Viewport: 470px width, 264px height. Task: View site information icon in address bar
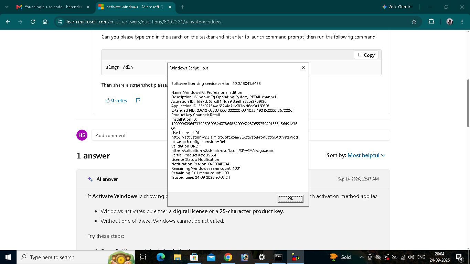pyautogui.click(x=60, y=22)
